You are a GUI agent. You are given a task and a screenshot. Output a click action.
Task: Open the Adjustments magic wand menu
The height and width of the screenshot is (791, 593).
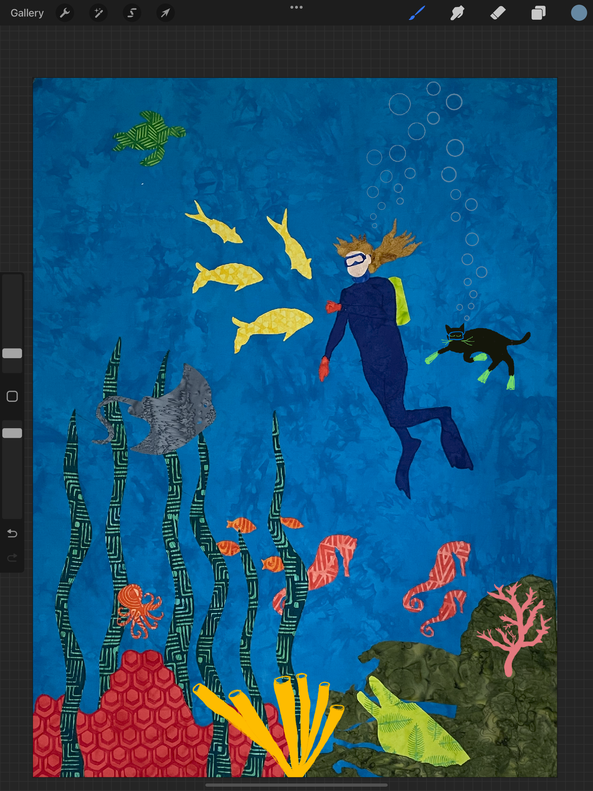pos(98,13)
